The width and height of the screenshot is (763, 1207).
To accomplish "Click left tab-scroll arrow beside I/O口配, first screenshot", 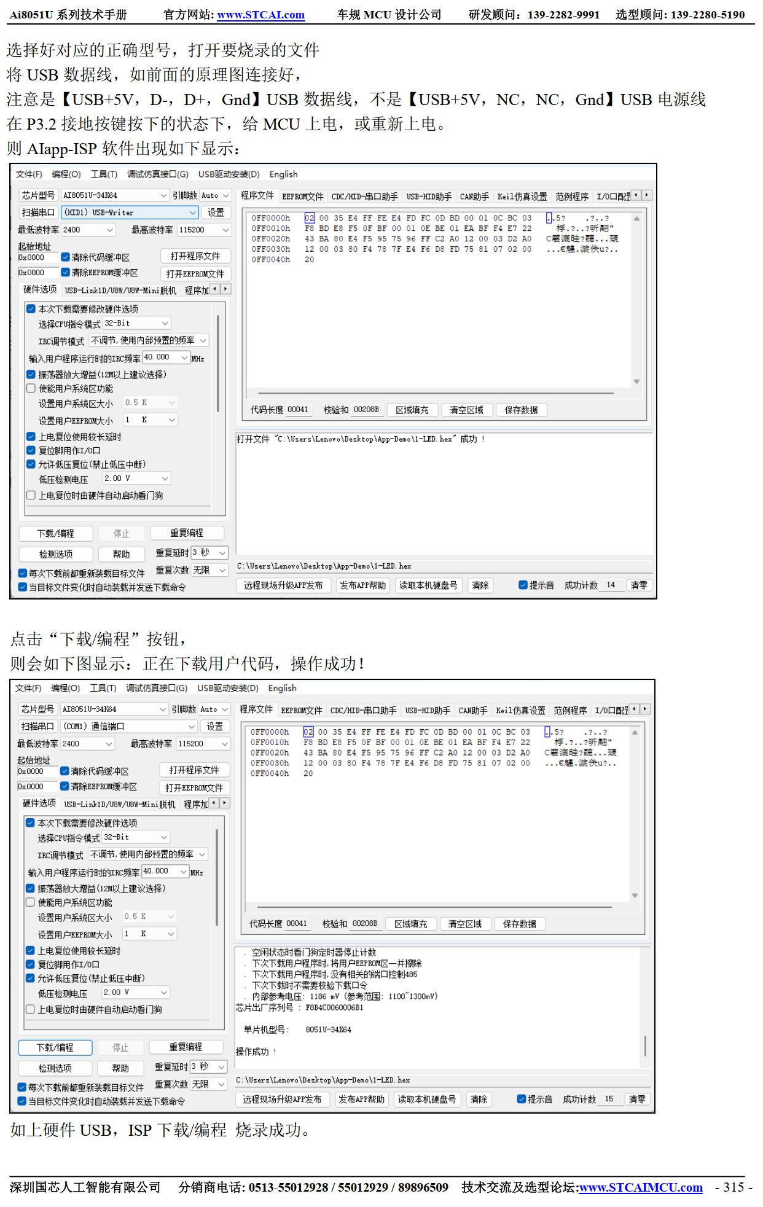I will [x=636, y=195].
